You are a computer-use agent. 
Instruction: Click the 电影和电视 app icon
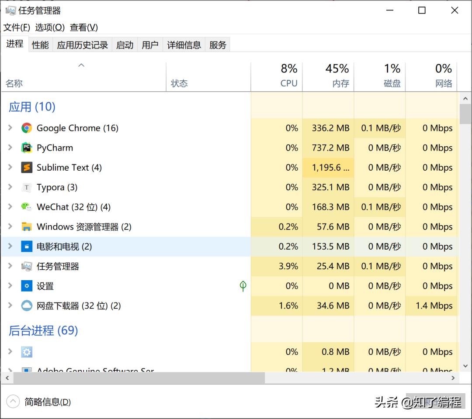tap(27, 246)
